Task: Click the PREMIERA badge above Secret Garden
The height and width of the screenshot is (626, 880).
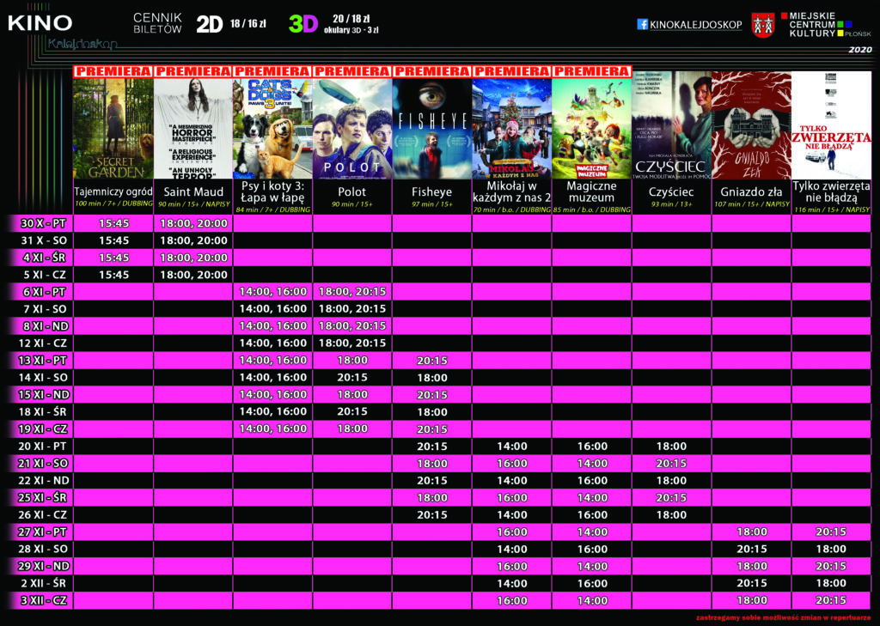Action: click(x=113, y=71)
